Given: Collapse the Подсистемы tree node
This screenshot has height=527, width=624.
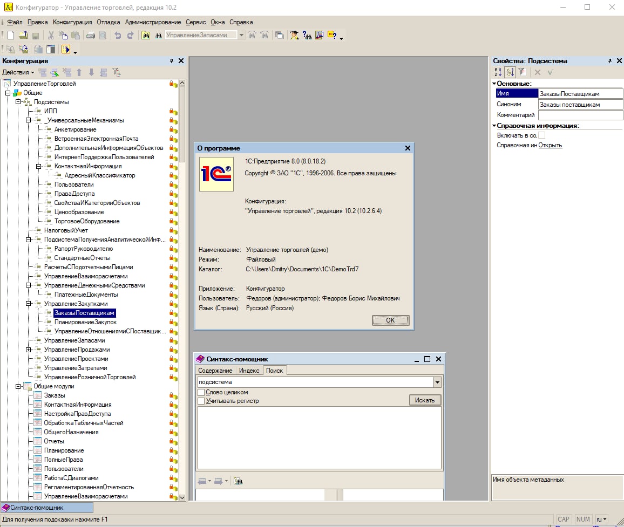Looking at the screenshot, I should 18,102.
